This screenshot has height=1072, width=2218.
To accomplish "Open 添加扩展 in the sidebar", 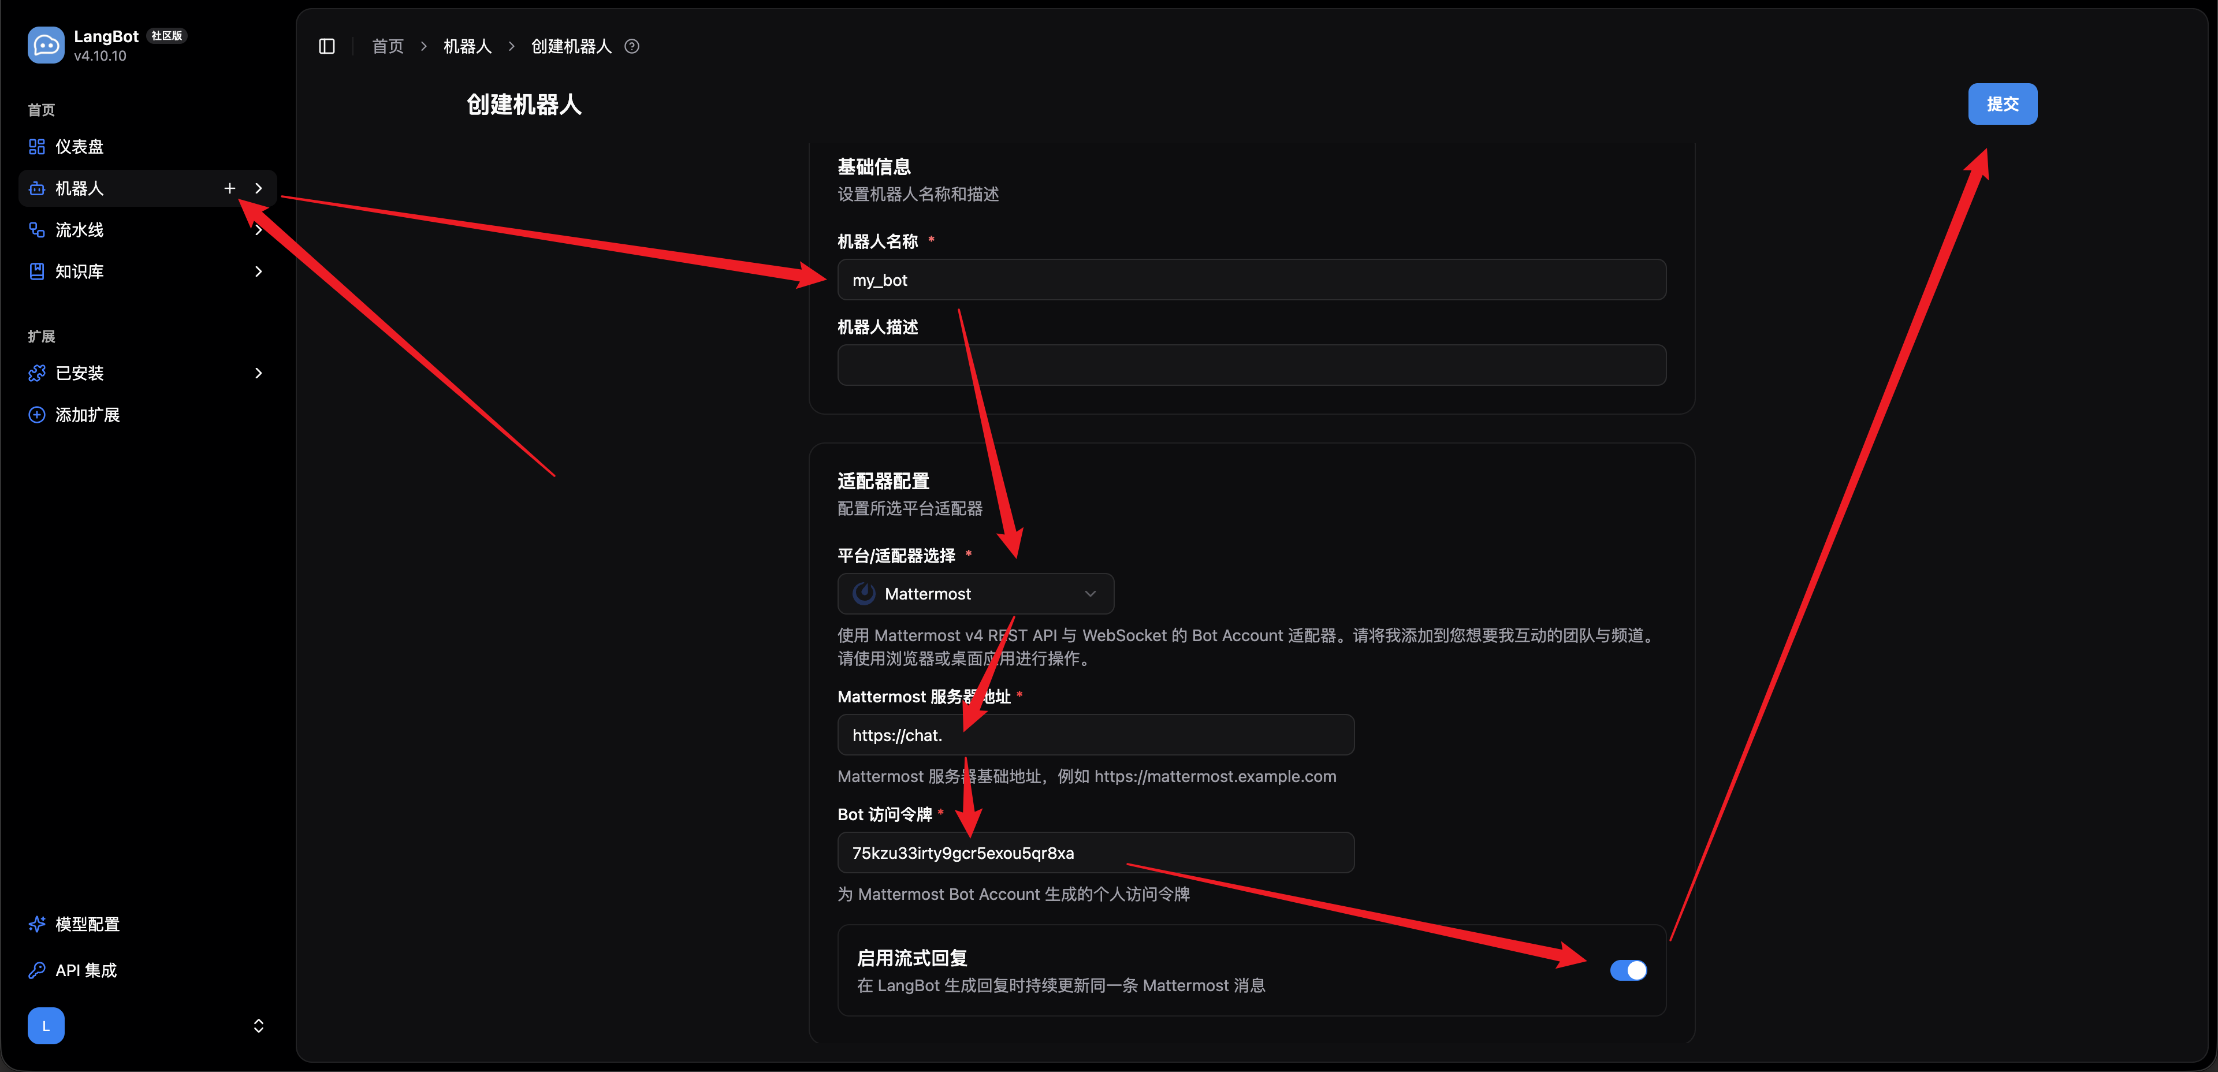I will tap(147, 415).
